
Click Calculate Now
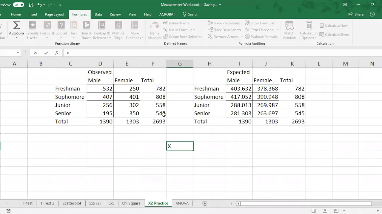[334, 26]
